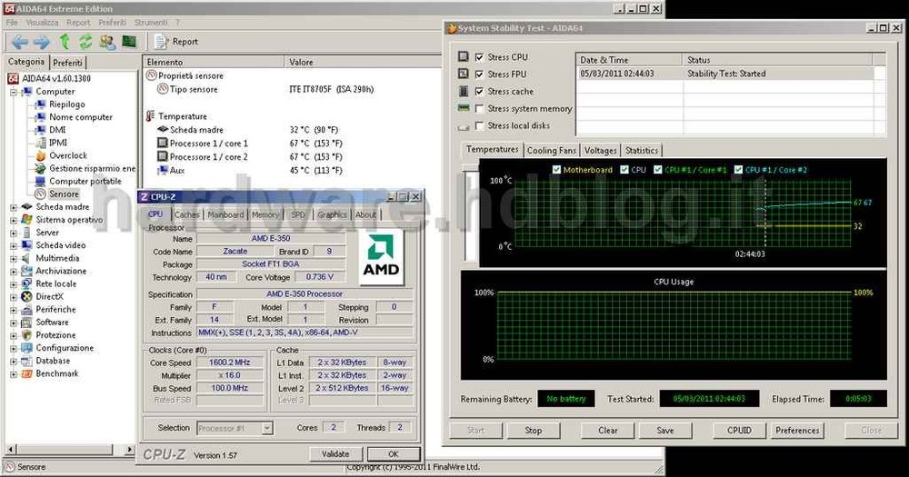Expand the Configurazione branch

[14, 348]
